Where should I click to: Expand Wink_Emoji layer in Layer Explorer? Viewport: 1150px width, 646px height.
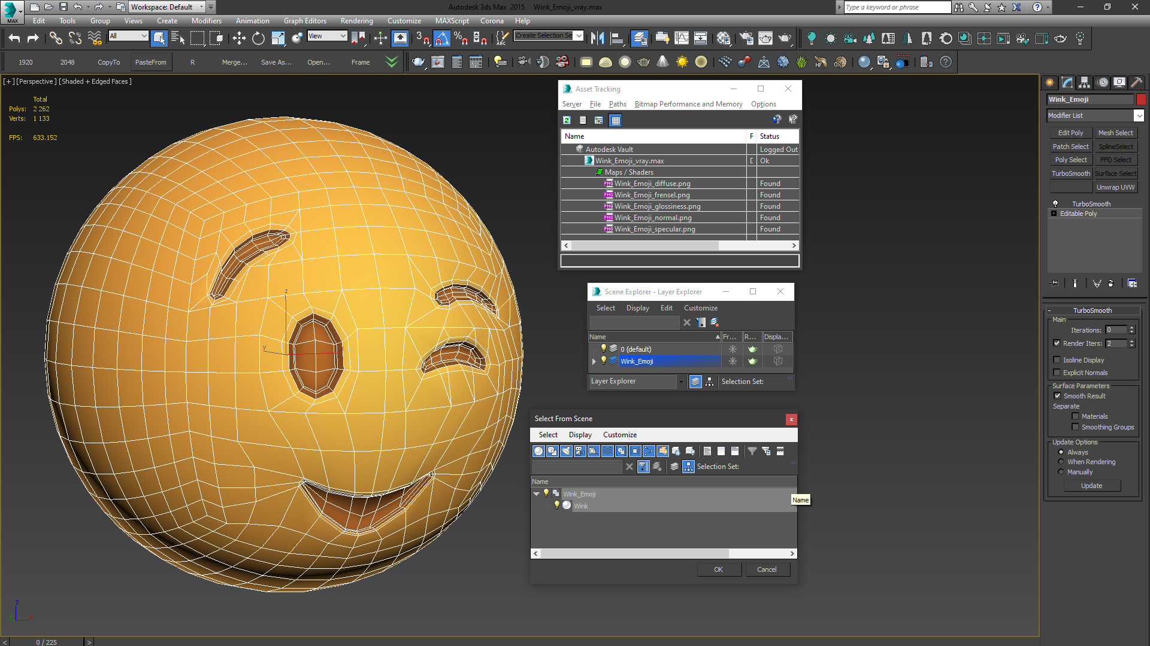[x=594, y=361]
